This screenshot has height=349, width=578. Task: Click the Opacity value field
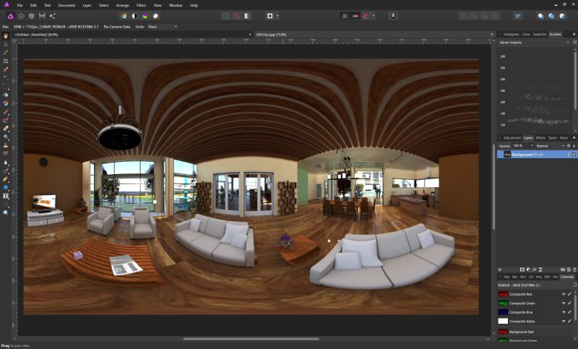click(x=519, y=146)
